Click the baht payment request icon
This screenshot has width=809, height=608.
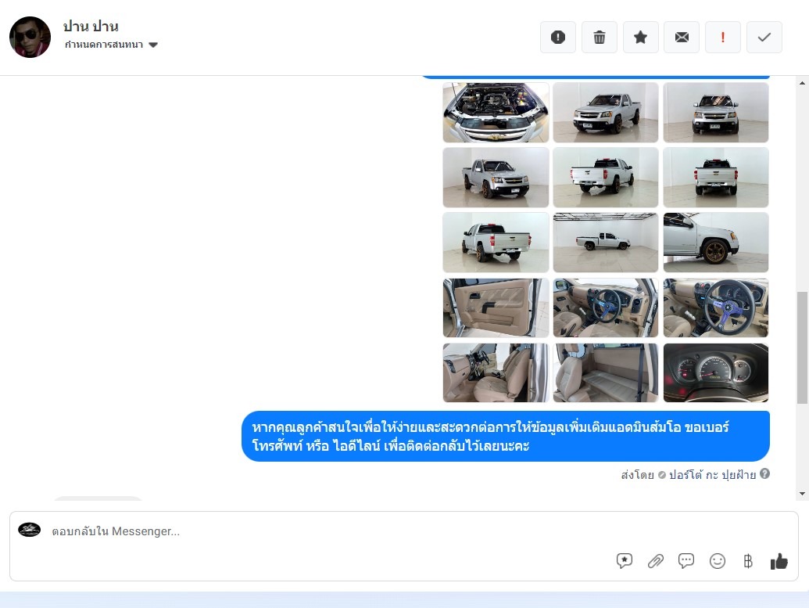748,561
